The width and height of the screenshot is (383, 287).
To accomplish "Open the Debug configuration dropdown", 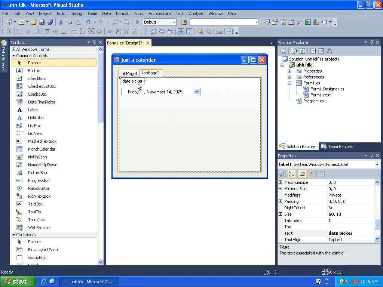I will [x=174, y=22].
